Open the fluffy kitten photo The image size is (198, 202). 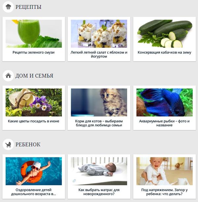[99, 102]
